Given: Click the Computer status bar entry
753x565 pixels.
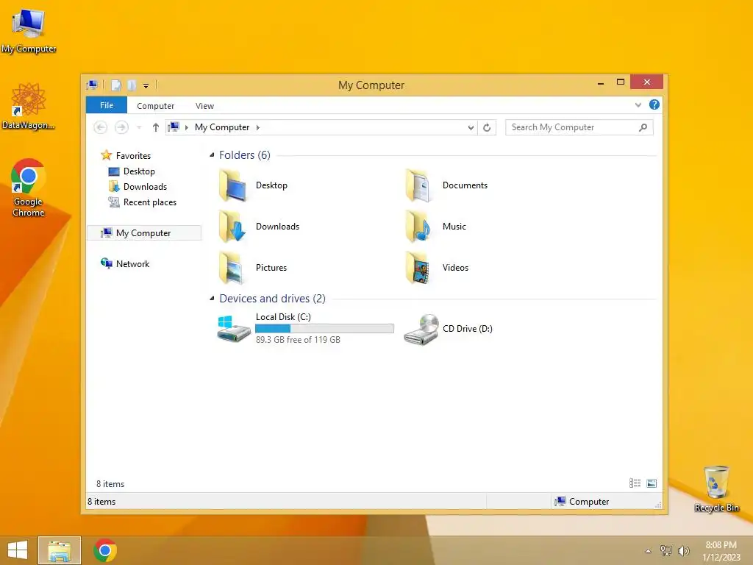Looking at the screenshot, I should pos(582,502).
